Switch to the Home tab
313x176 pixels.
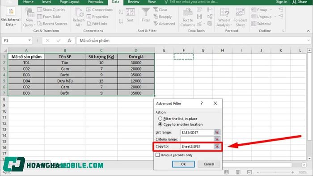pyautogui.click(x=28, y=2)
